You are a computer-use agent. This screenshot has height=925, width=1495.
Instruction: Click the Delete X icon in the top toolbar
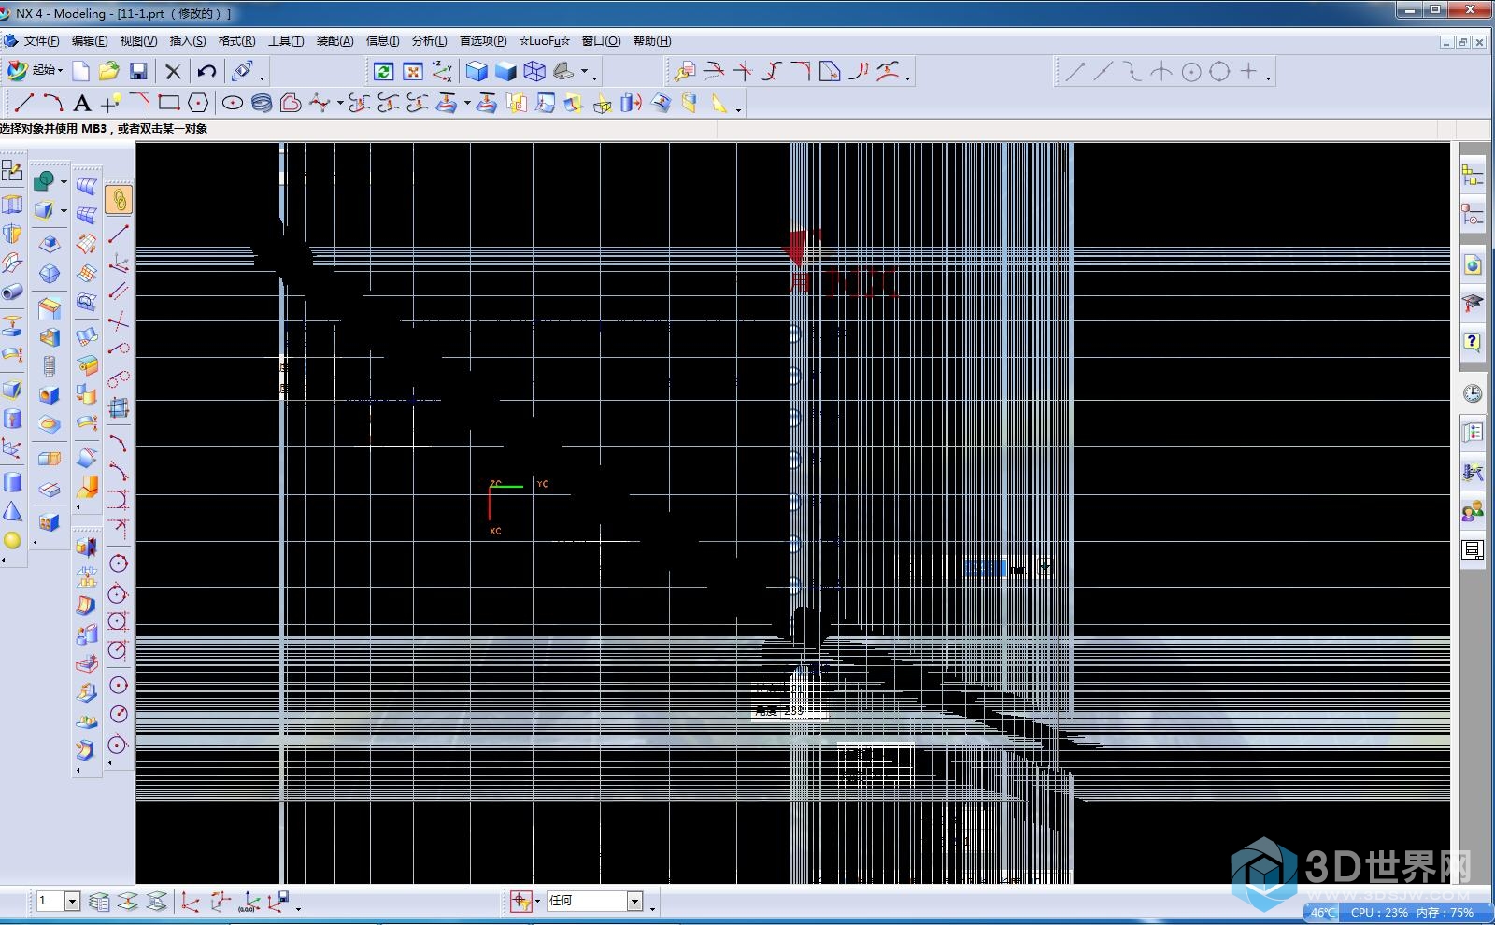[173, 72]
